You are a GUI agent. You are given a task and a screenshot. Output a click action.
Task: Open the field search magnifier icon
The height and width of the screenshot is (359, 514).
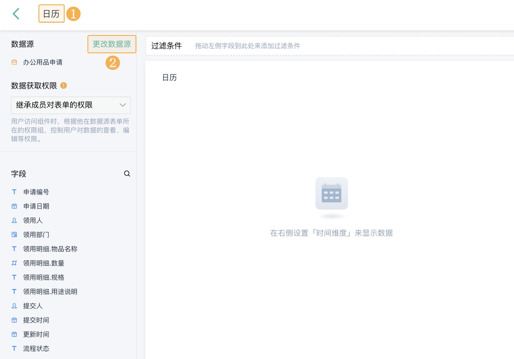[x=127, y=174]
